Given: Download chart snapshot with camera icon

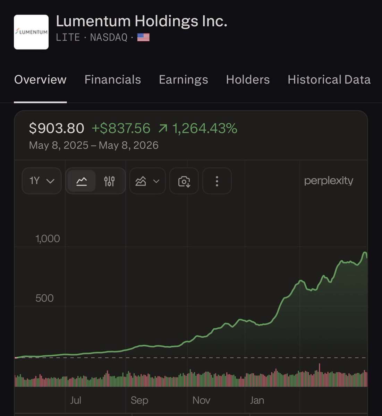Looking at the screenshot, I should click(184, 181).
